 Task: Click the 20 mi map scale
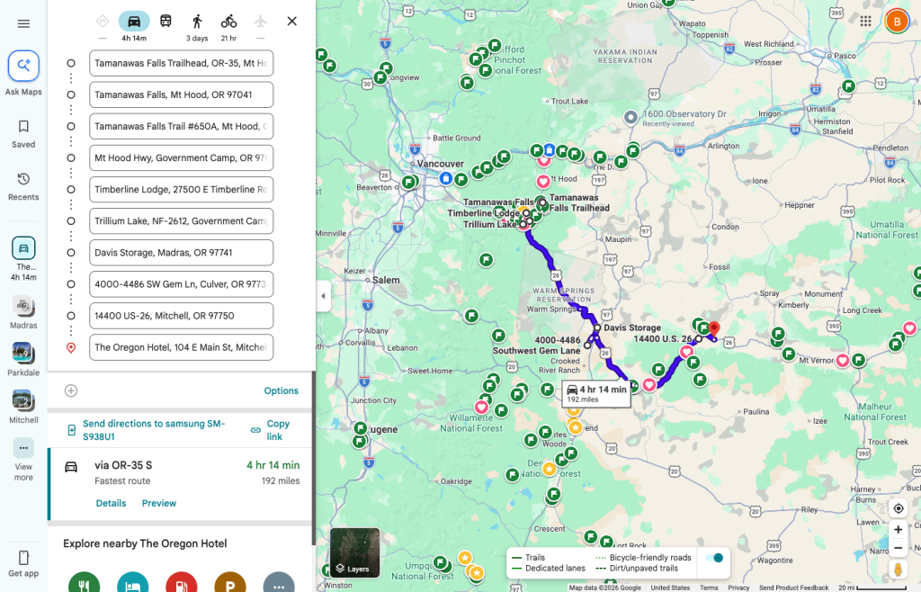872,588
